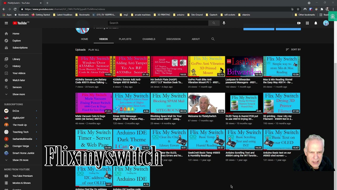This screenshot has width=337, height=190.
Task: Open Arduino Basic text on OLED title
Action: (277, 154)
